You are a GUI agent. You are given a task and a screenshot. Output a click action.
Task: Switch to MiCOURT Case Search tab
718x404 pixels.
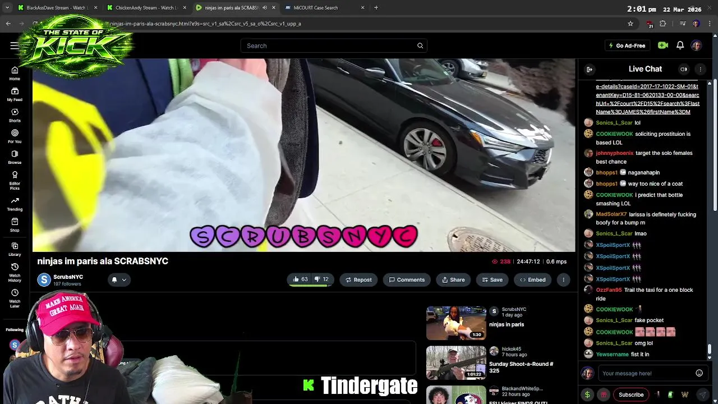pyautogui.click(x=324, y=8)
